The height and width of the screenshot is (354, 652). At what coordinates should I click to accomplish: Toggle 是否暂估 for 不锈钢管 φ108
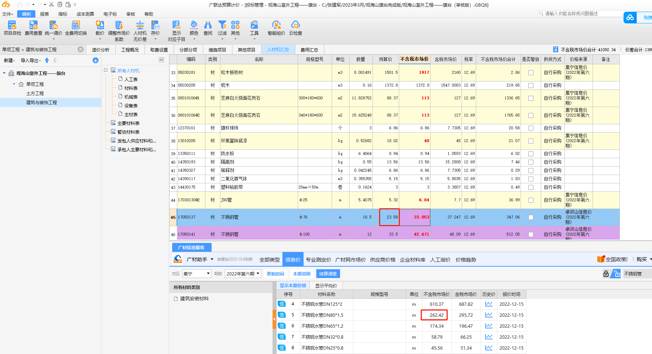click(x=531, y=235)
